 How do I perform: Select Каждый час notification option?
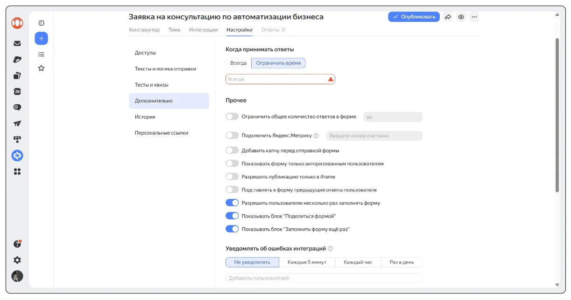(358, 262)
